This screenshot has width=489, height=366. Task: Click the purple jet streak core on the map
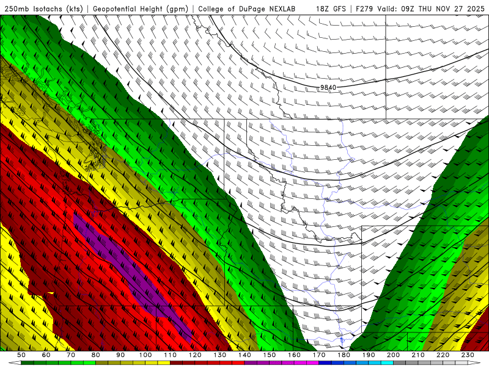(133, 274)
